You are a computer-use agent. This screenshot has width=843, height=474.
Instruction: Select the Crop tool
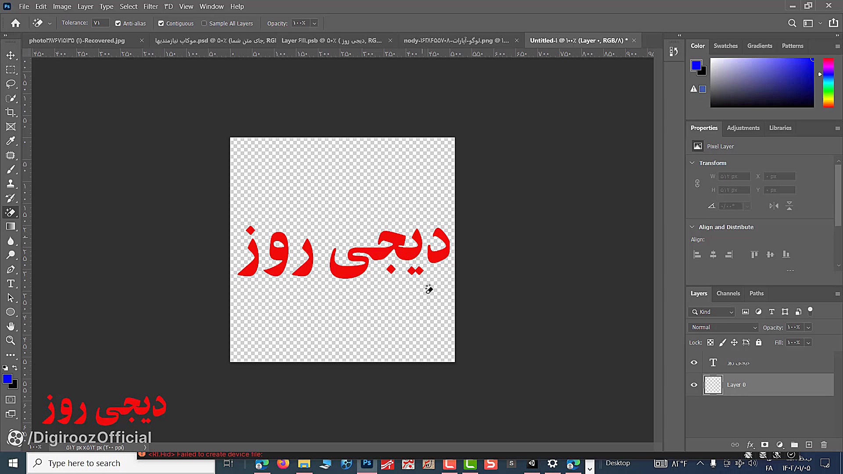click(11, 112)
